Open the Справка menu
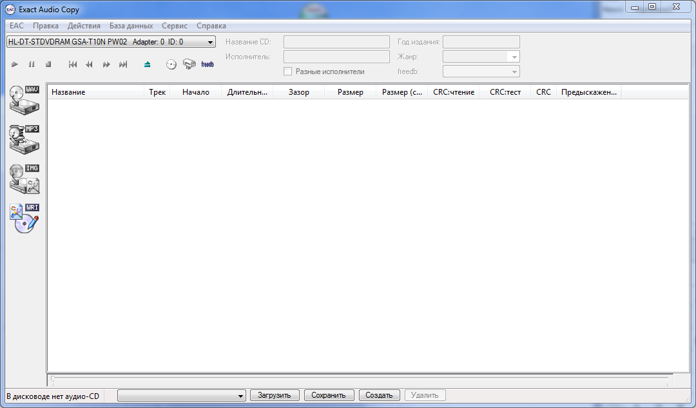The height and width of the screenshot is (408, 696). [211, 26]
